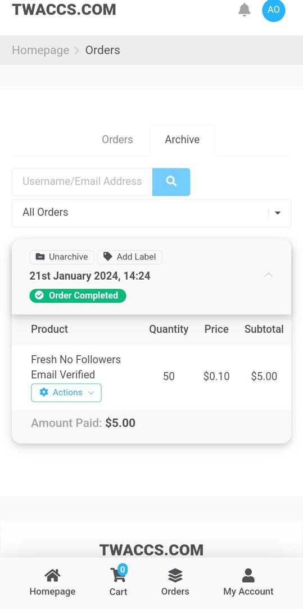Click the Username/Email Address search field
Screen dimensions: 303x609
click(x=82, y=182)
